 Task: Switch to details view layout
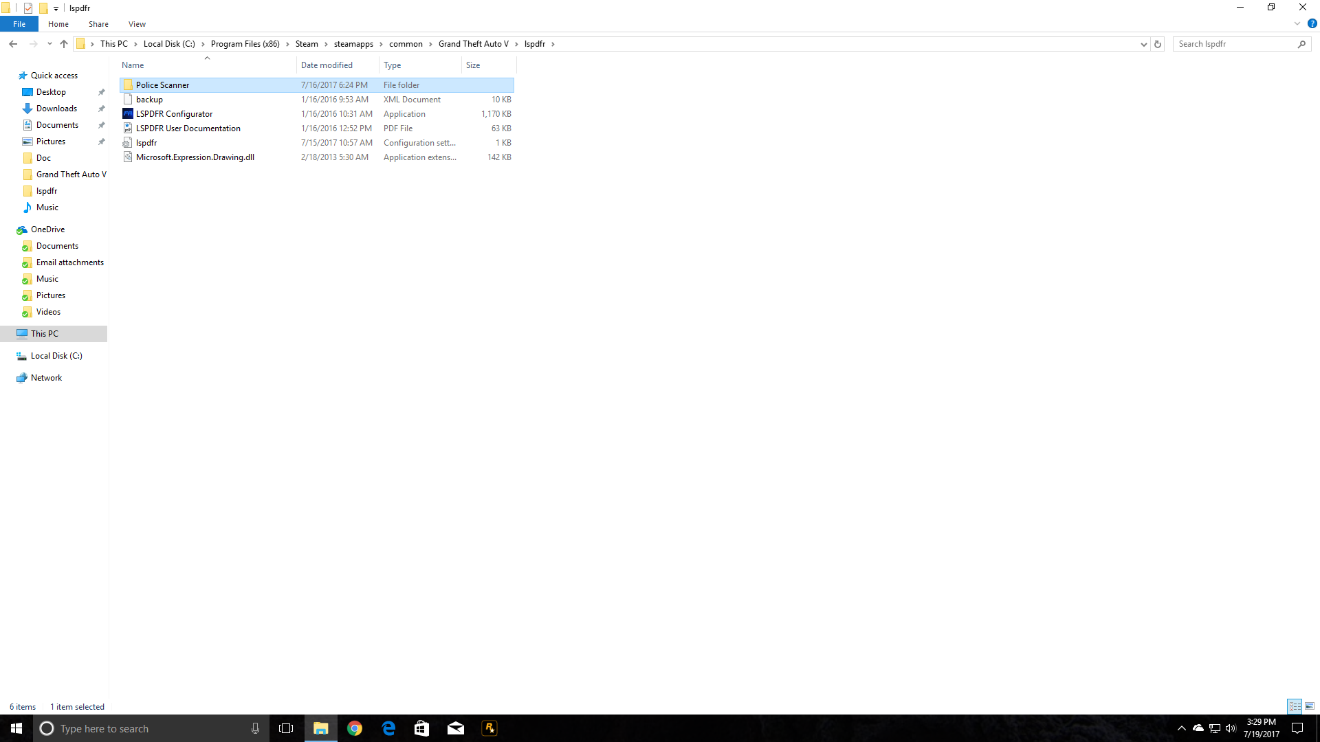pos(1295,706)
